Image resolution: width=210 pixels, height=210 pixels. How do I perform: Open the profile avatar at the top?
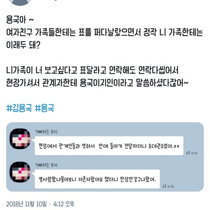point(20,2)
